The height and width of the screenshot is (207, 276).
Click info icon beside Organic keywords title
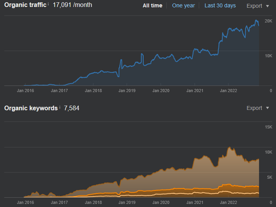click(x=60, y=107)
